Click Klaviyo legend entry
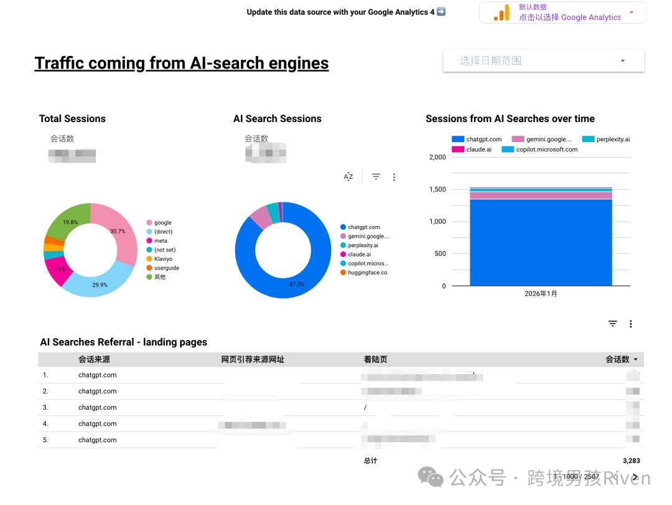This screenshot has width=672, height=505. click(159, 258)
